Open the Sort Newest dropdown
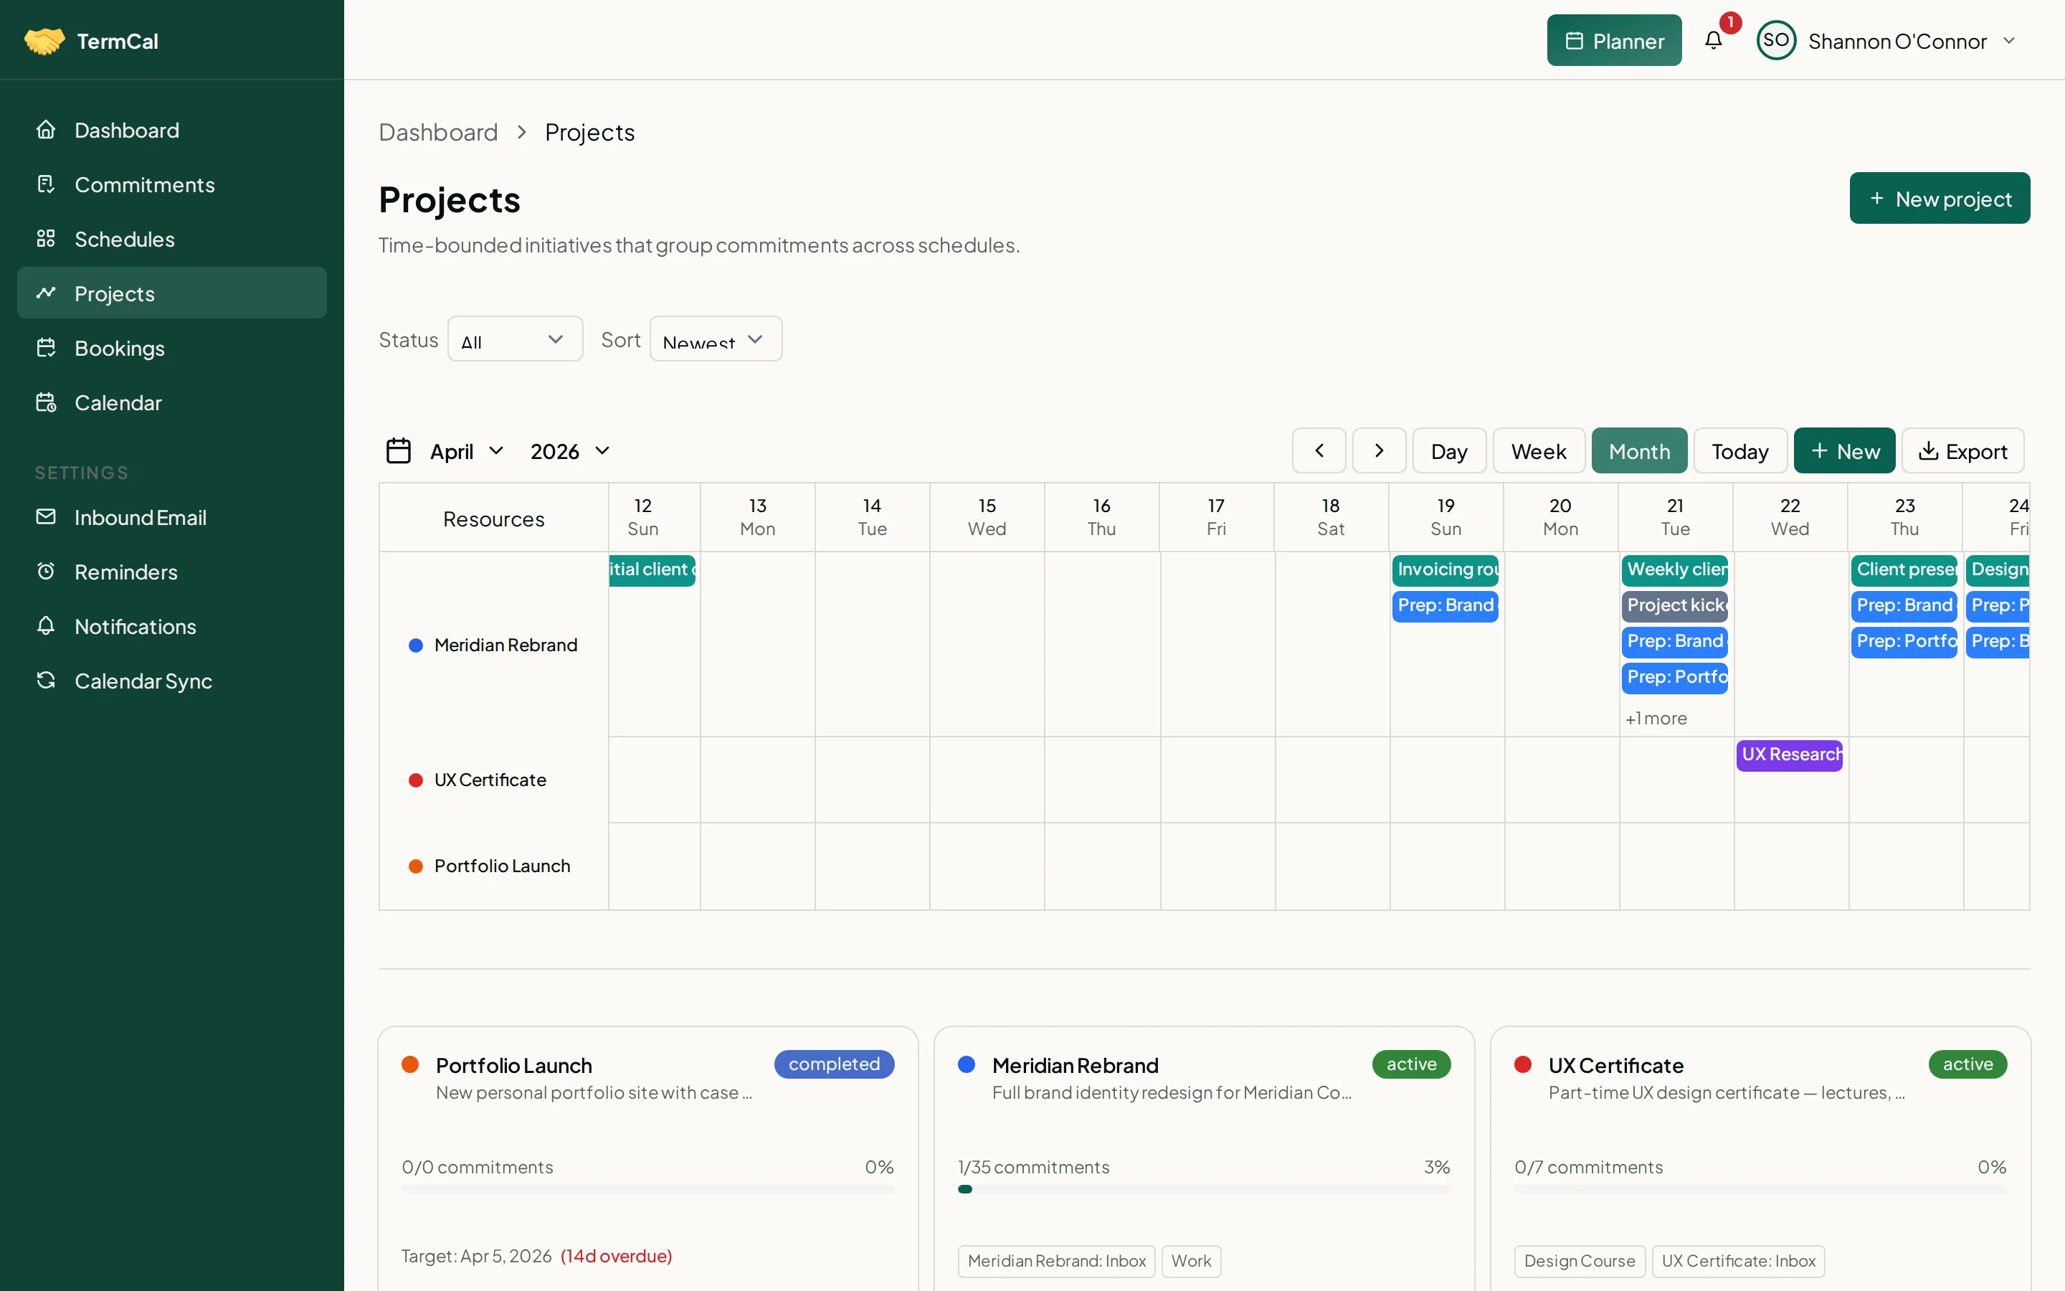The image size is (2065, 1291). (x=715, y=339)
